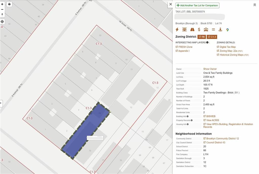Reset the map compass bearing
259x174 pixels.
click(x=2, y=14)
